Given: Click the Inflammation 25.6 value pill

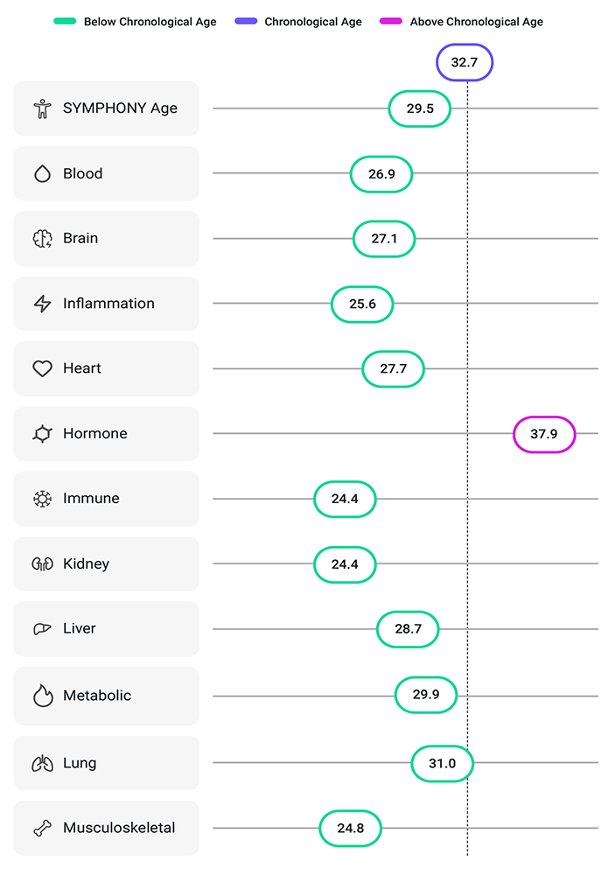Looking at the screenshot, I should tap(362, 304).
